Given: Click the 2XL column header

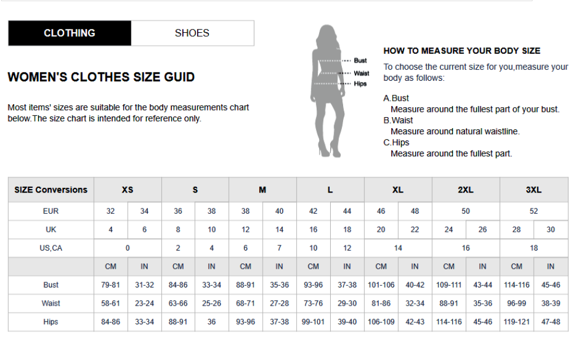Looking at the screenshot, I should (x=466, y=190).
